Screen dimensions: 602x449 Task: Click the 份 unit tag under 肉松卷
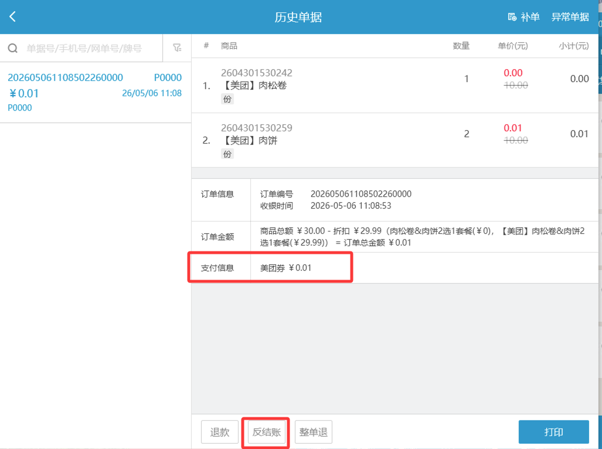coord(227,100)
